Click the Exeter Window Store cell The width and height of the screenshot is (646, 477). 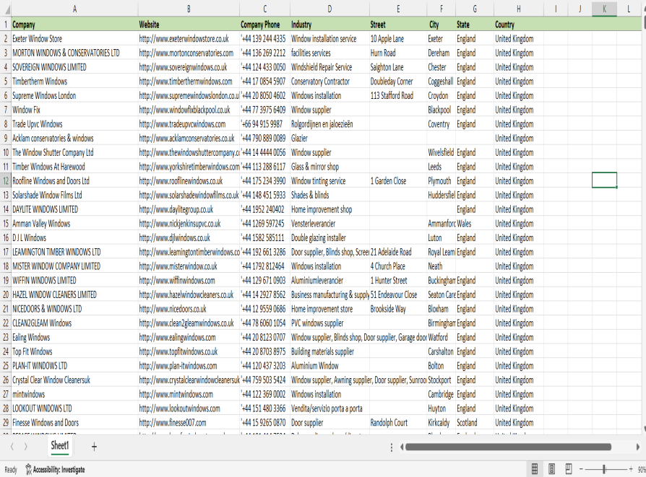[x=74, y=39]
